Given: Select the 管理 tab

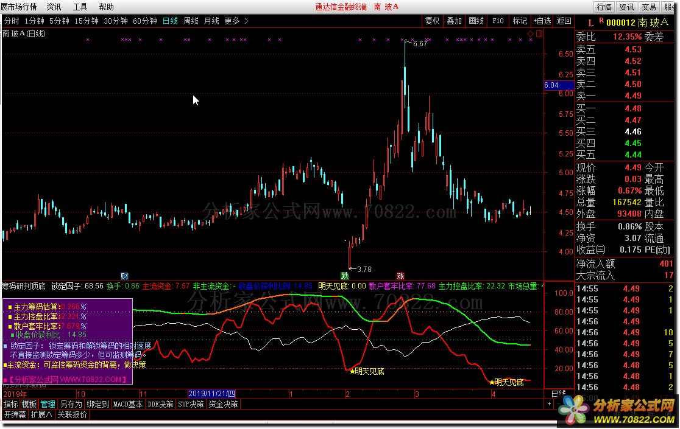Looking at the screenshot, I should pyautogui.click(x=48, y=404).
